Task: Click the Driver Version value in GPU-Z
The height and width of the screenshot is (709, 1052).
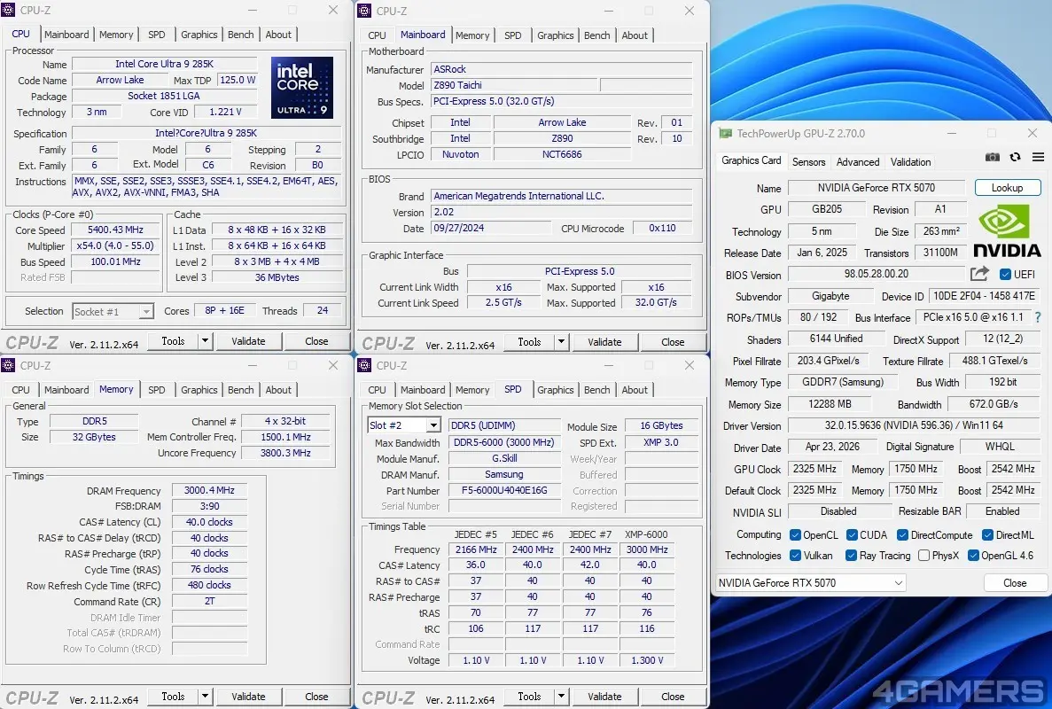Action: pyautogui.click(x=914, y=425)
